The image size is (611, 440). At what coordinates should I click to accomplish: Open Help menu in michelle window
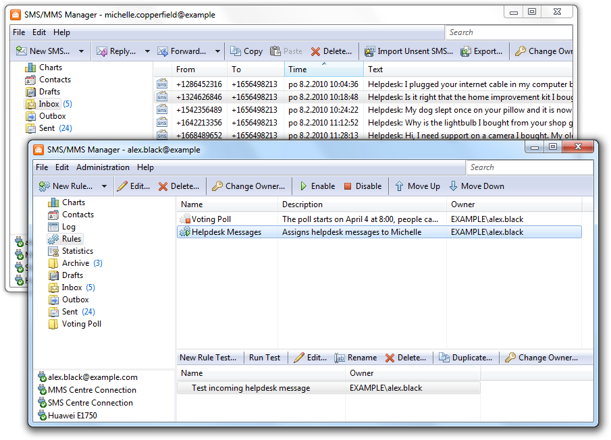[61, 32]
